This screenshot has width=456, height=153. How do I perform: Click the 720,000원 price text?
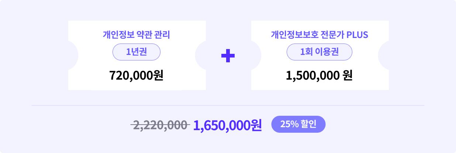pyautogui.click(x=137, y=75)
